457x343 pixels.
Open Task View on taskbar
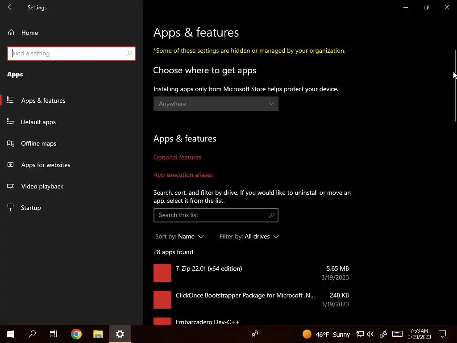pos(54,334)
